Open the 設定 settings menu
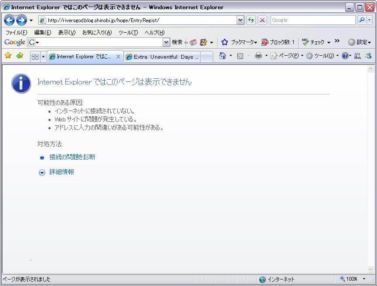Image resolution: width=377 pixels, height=286 pixels. pyautogui.click(x=360, y=42)
